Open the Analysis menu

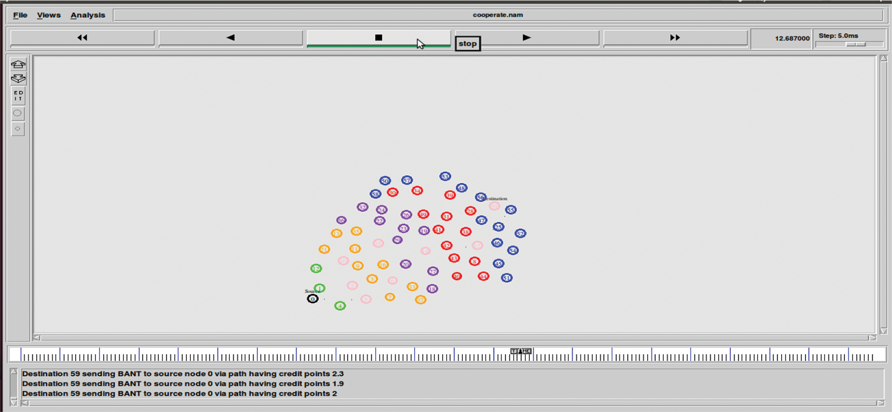coord(88,15)
